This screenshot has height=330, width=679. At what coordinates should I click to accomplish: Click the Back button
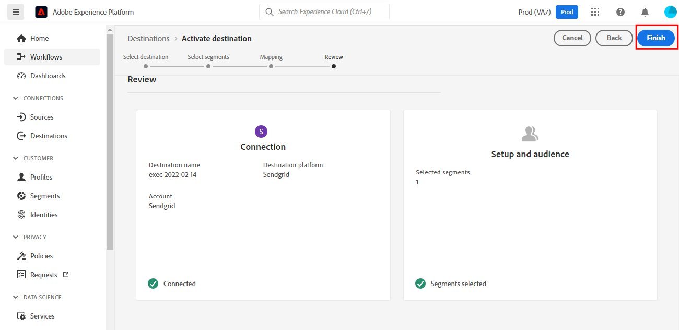tap(614, 38)
